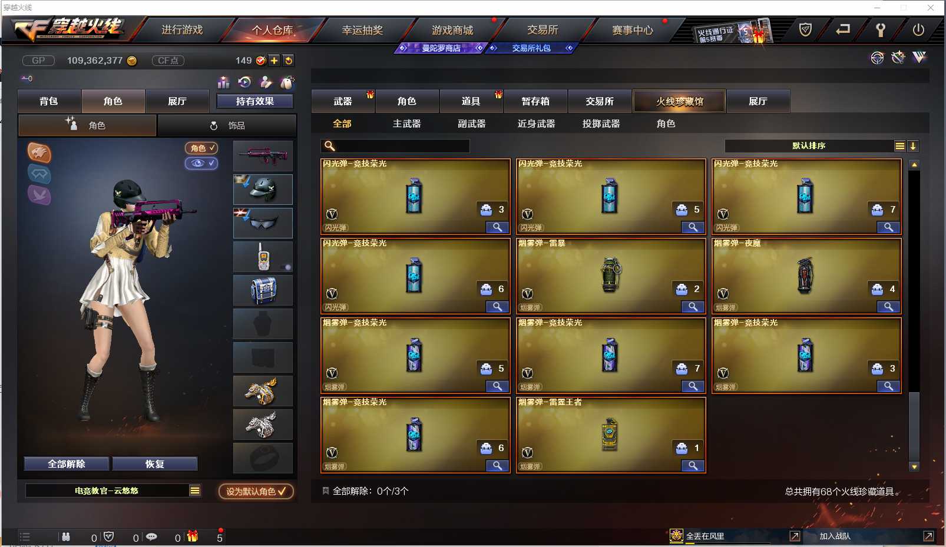
Task: Open the key settings icon in top bar
Action: tap(880, 30)
